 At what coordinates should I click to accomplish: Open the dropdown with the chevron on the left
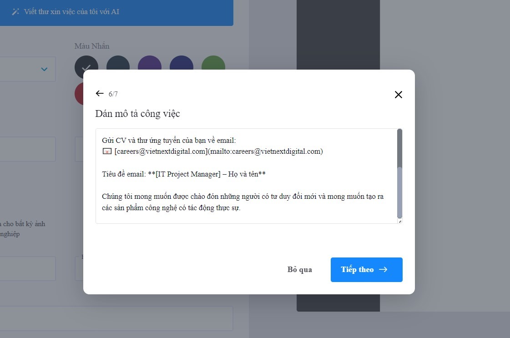point(44,69)
